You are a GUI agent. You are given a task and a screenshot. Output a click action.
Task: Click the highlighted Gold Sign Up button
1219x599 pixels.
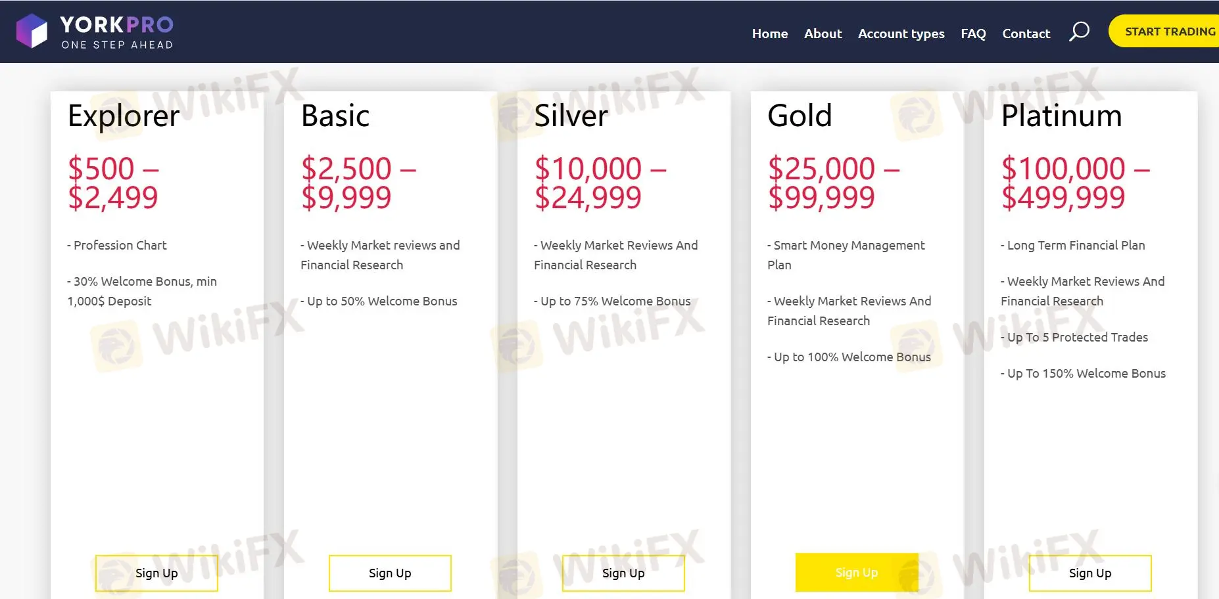coord(857,573)
